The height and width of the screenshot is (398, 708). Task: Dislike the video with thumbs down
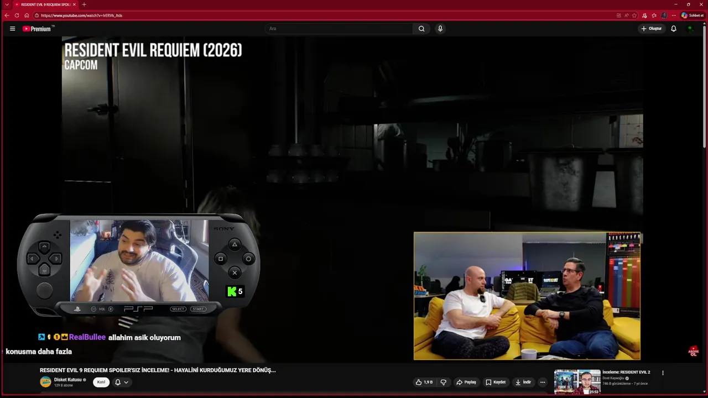[x=443, y=382]
